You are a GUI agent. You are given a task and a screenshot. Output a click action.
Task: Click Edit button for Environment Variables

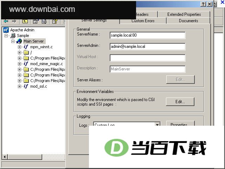click(180, 102)
